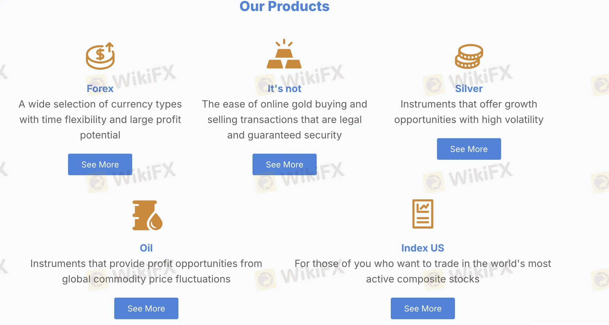Select the Silver heading

469,88
